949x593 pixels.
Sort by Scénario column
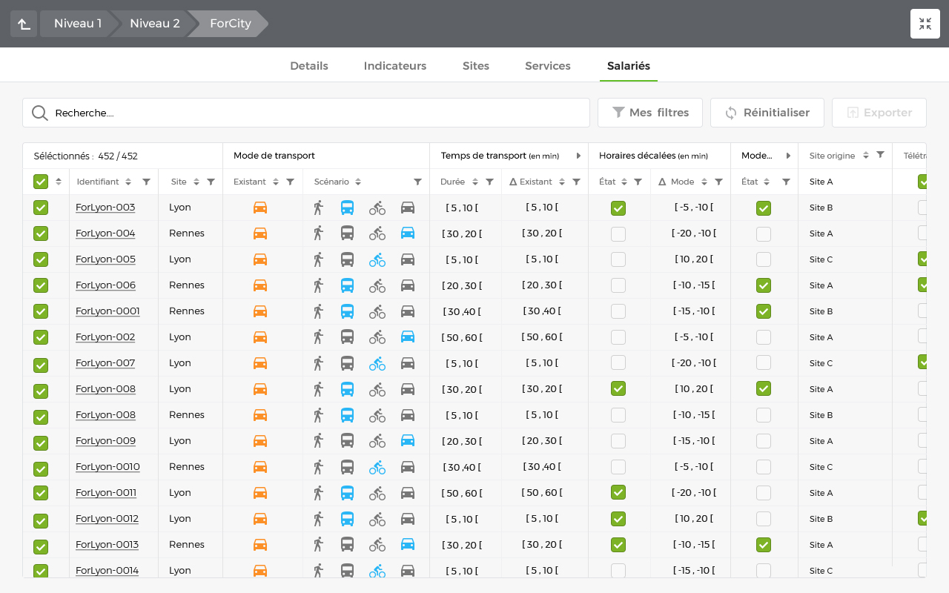tap(358, 182)
